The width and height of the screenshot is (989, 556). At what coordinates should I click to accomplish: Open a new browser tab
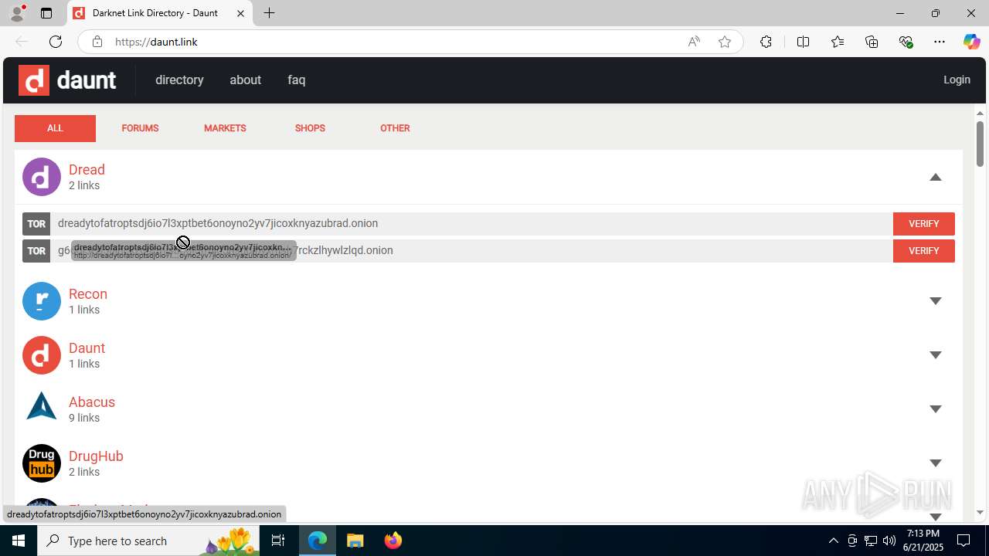[269, 13]
